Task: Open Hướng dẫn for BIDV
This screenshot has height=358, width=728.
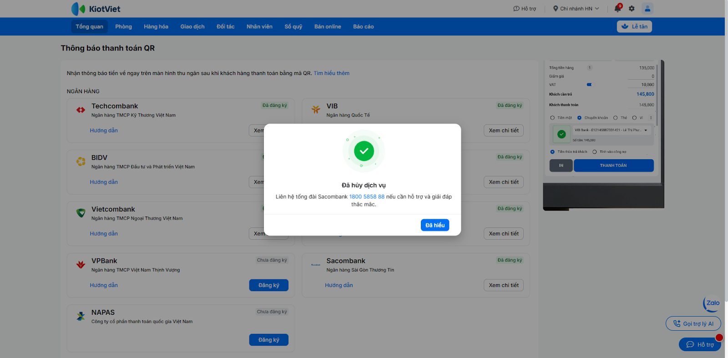Action: [x=104, y=182]
